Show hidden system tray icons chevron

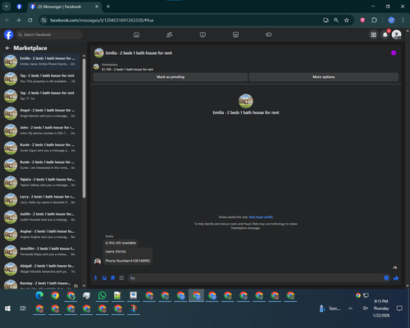click(x=350, y=308)
